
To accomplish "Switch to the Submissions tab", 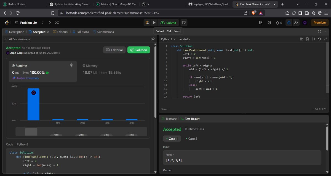I will click(103, 32).
